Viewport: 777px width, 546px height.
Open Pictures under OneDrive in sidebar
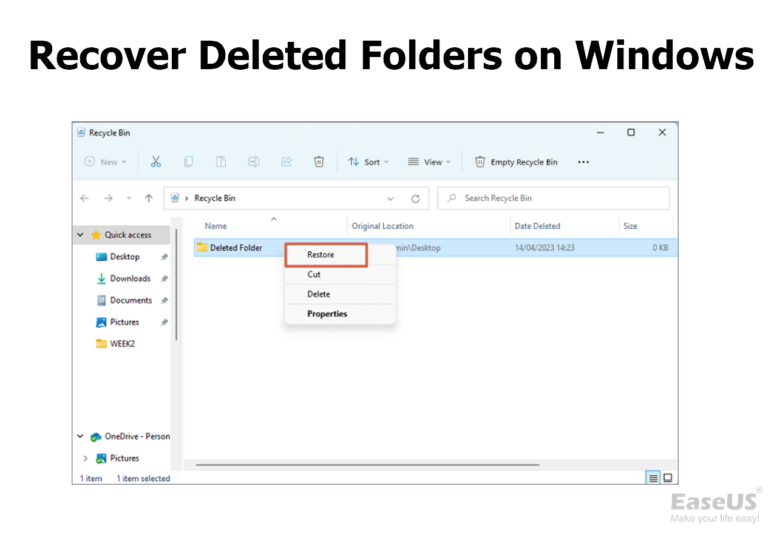[x=124, y=458]
